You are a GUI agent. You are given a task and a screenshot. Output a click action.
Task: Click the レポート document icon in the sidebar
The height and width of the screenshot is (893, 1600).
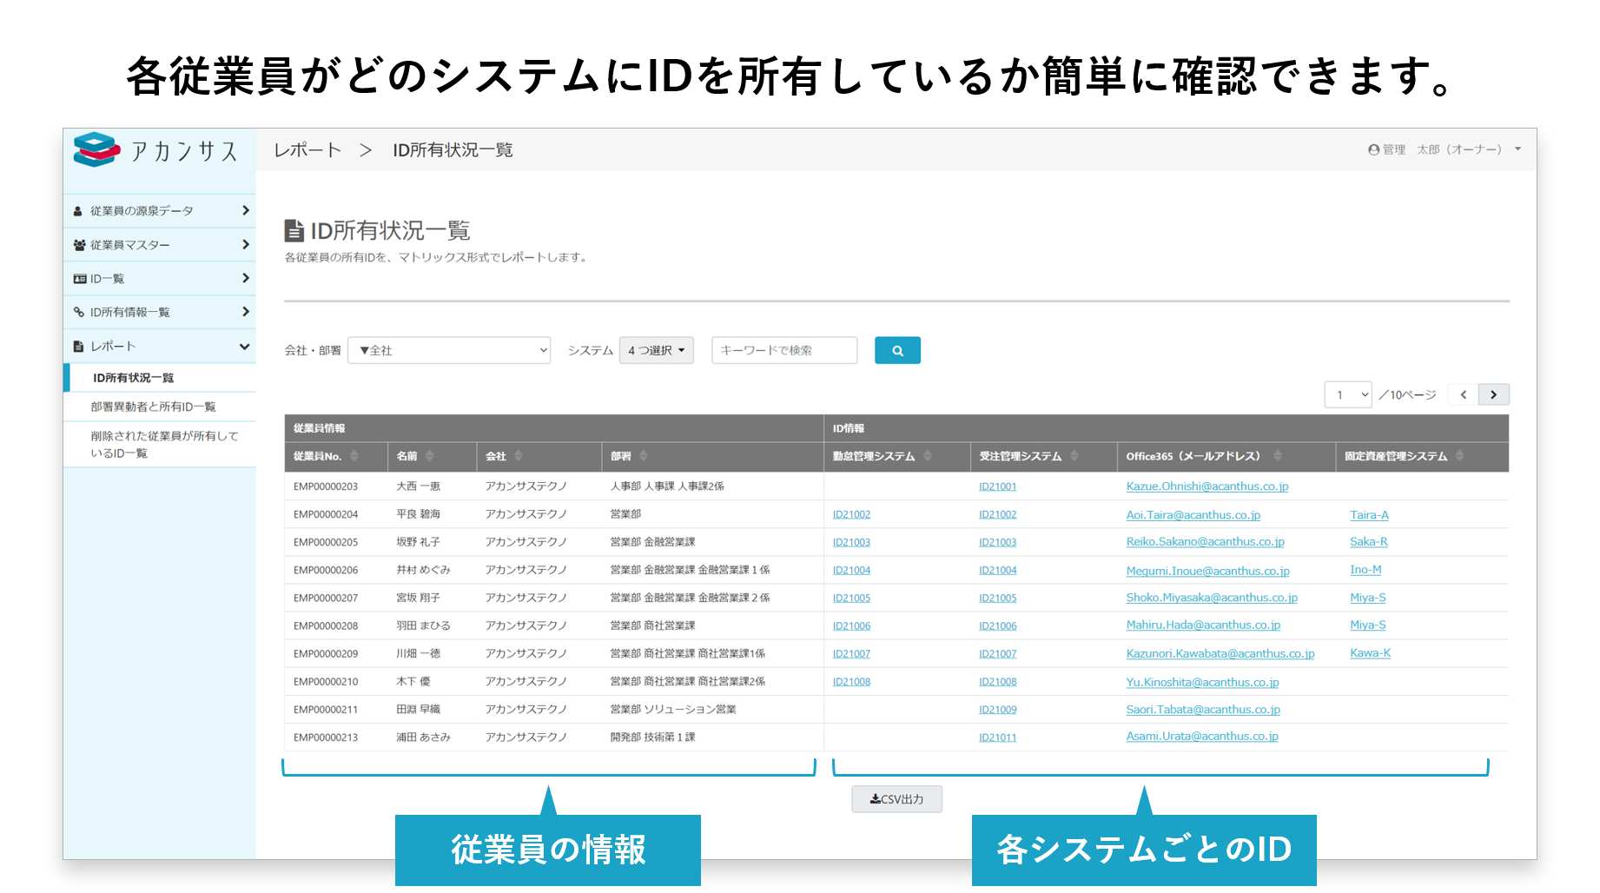click(x=77, y=345)
